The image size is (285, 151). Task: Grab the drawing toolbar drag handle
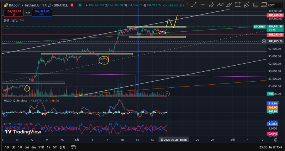[x=187, y=5]
